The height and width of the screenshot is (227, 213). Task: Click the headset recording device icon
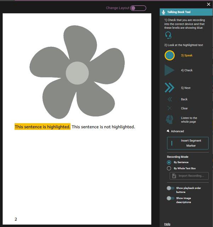tap(168, 35)
